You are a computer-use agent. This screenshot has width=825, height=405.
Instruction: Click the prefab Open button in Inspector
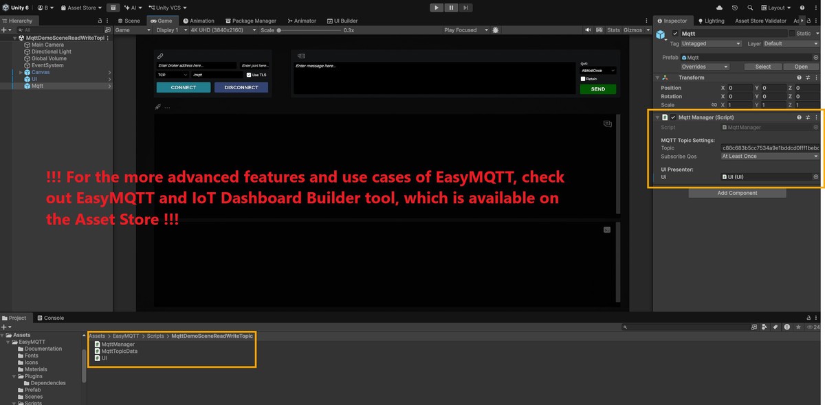point(801,67)
